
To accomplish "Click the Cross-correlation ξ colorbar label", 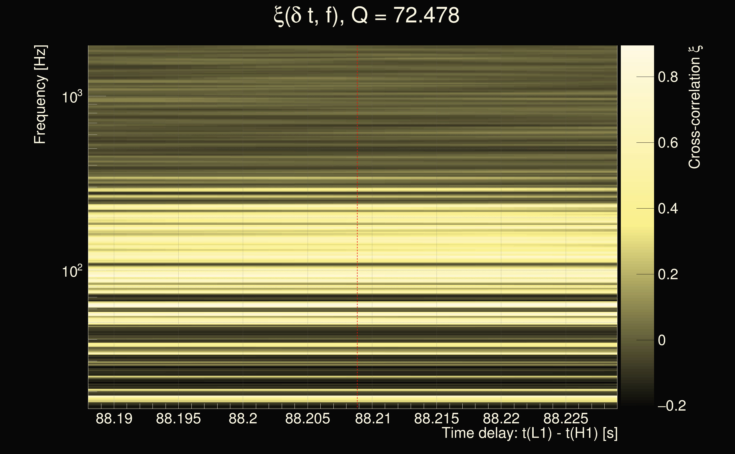I will click(x=695, y=107).
